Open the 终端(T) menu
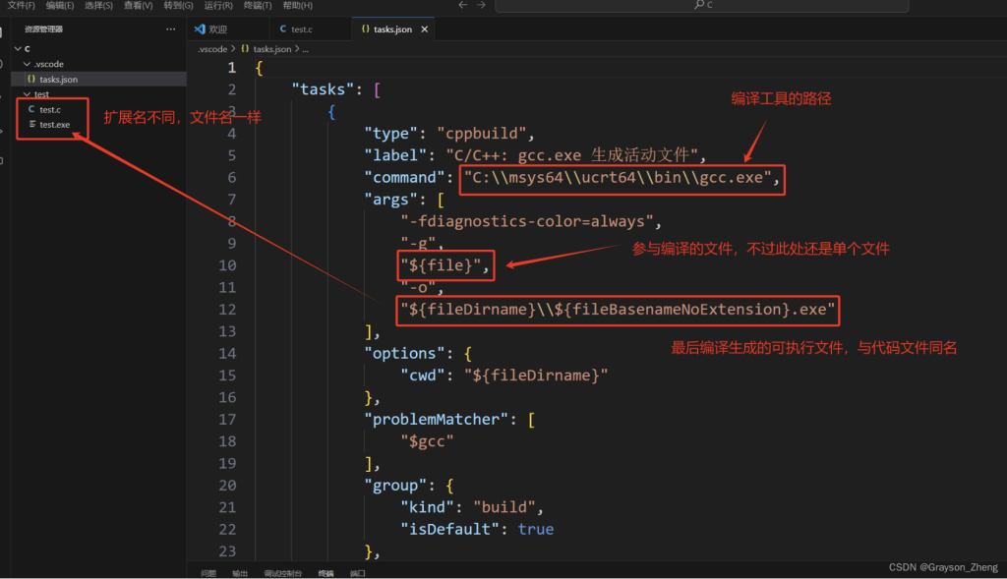Image resolution: width=1007 pixels, height=579 pixels. 258,5
